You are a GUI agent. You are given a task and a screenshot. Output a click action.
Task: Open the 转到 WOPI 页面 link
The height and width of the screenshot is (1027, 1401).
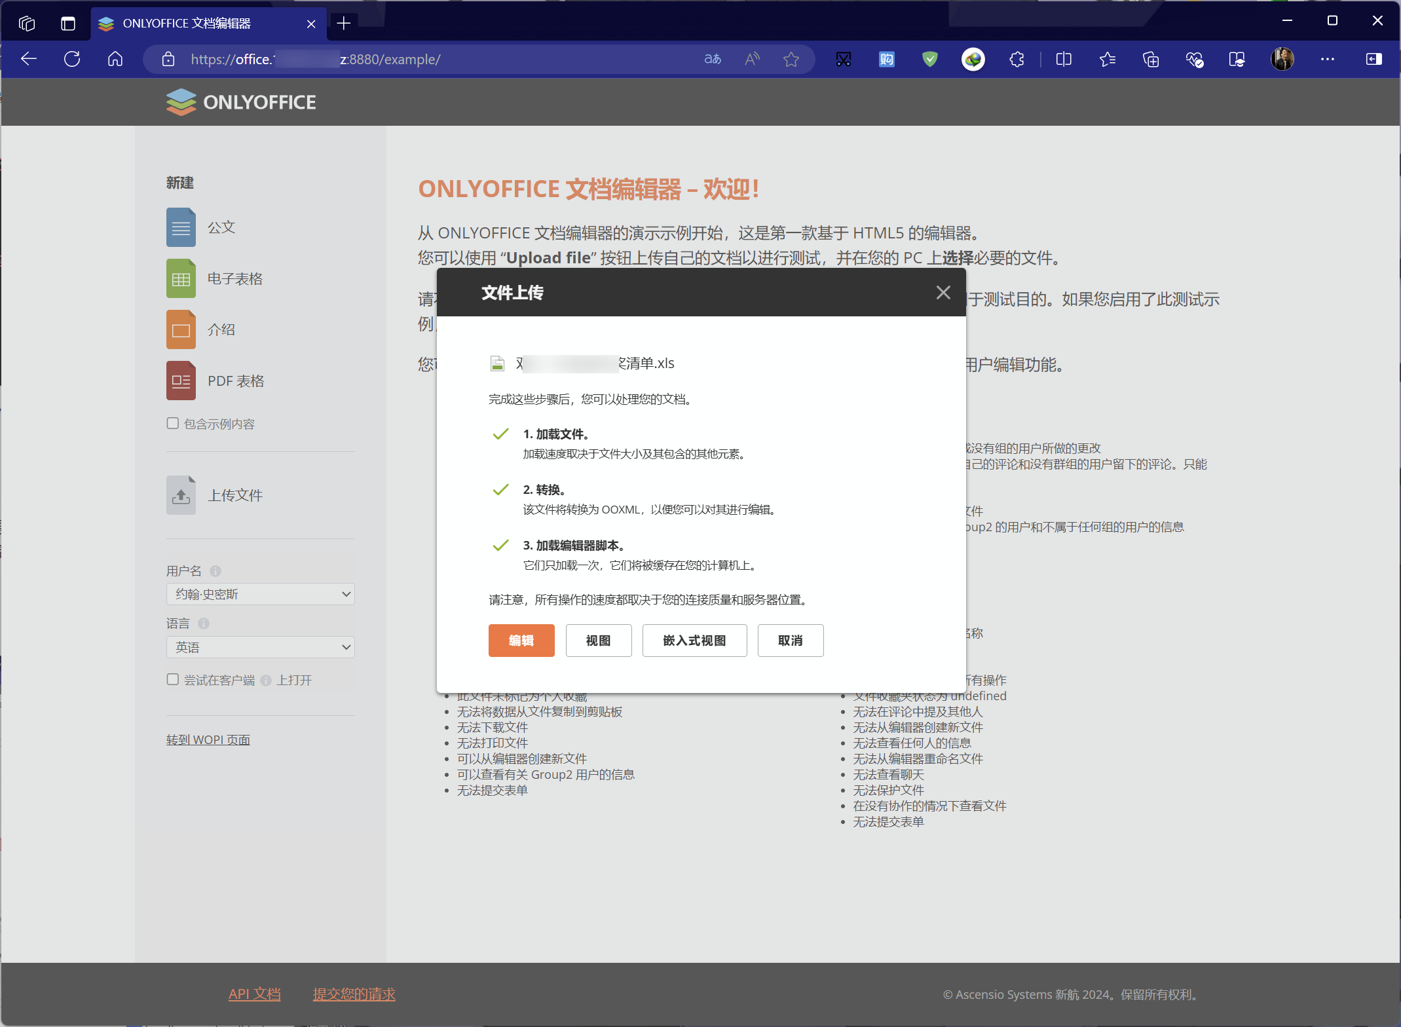pos(208,739)
